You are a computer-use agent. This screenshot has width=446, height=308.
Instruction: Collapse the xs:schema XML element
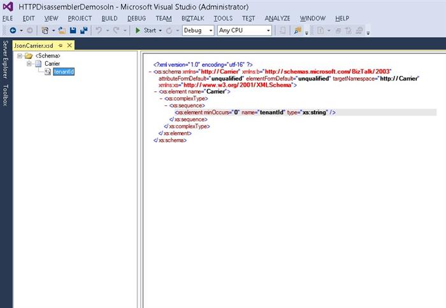tap(150, 71)
